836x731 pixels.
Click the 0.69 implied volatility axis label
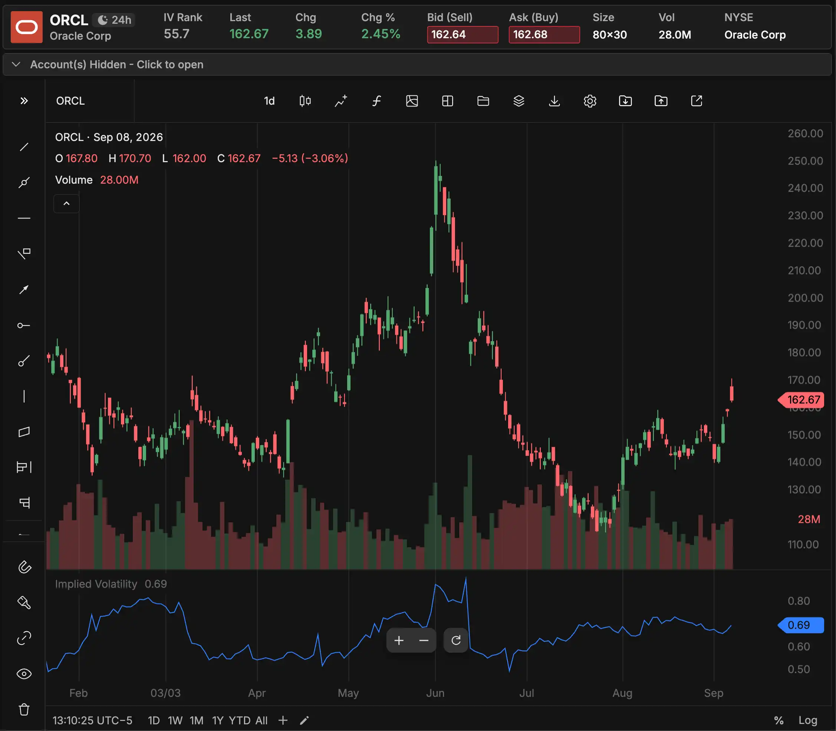click(802, 625)
